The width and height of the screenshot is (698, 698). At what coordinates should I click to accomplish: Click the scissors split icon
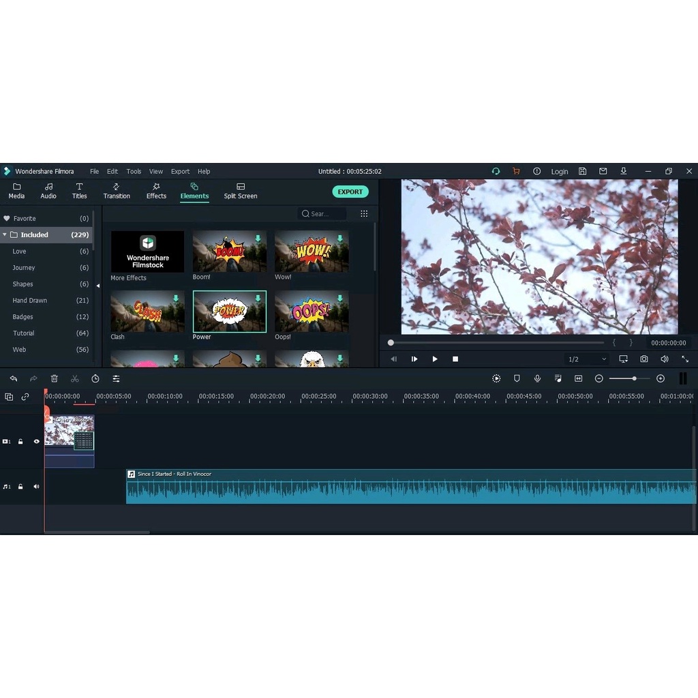(75, 378)
